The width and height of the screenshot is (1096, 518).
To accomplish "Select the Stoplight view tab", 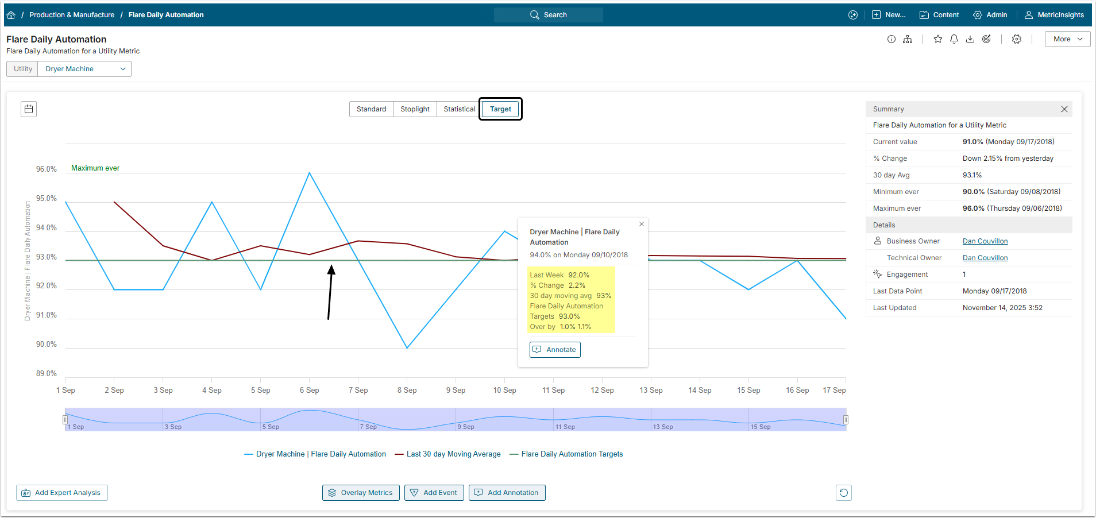I will pos(415,109).
